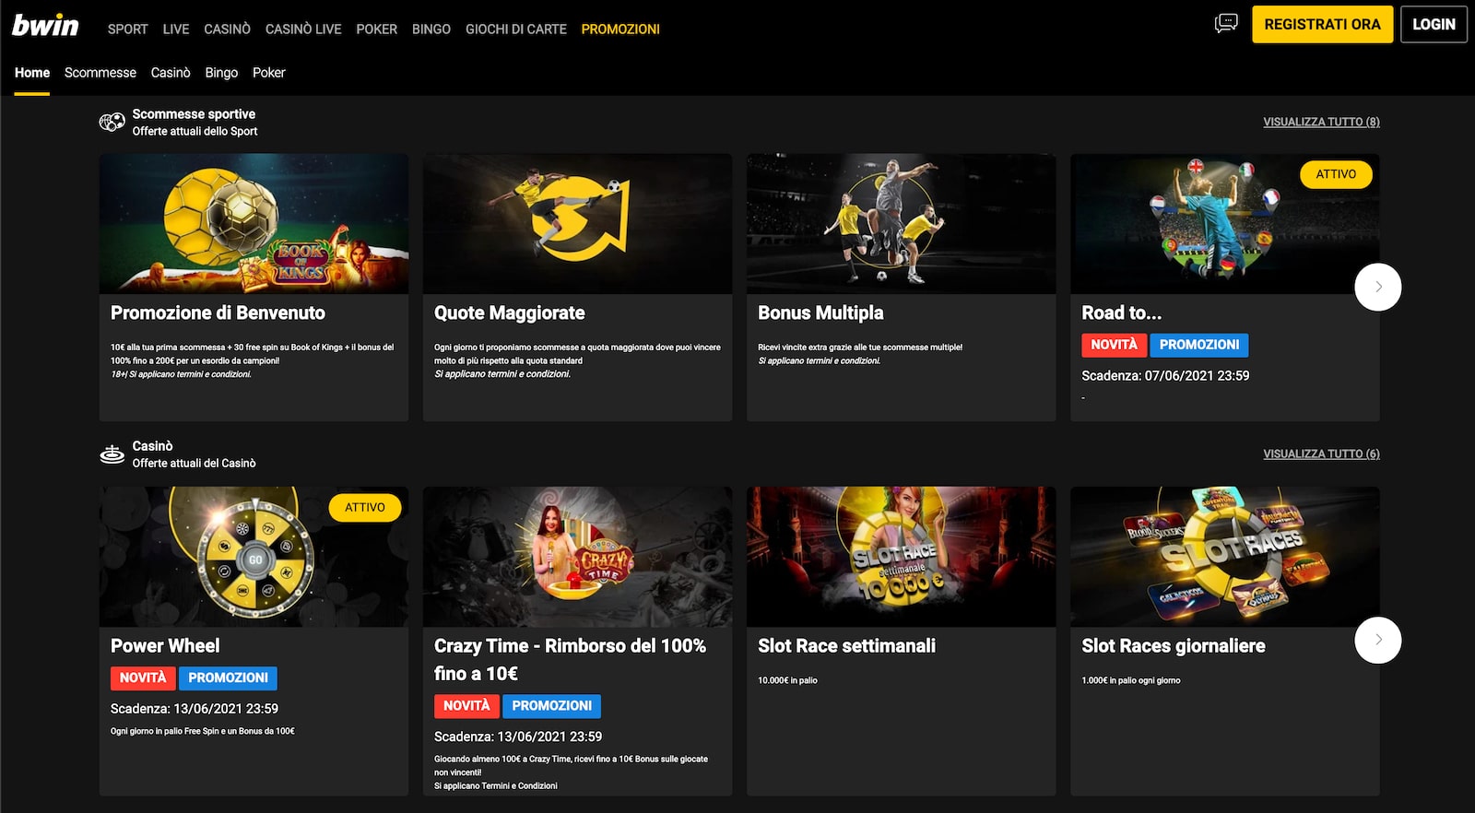
Task: Click '10.000€ in palio' text
Action: tap(787, 680)
